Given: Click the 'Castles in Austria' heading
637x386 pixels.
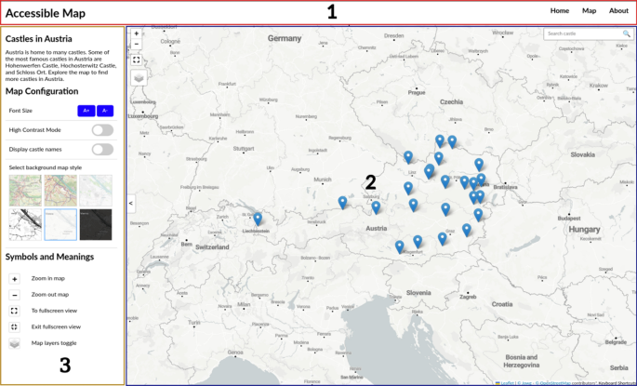Looking at the screenshot, I should [x=39, y=39].
